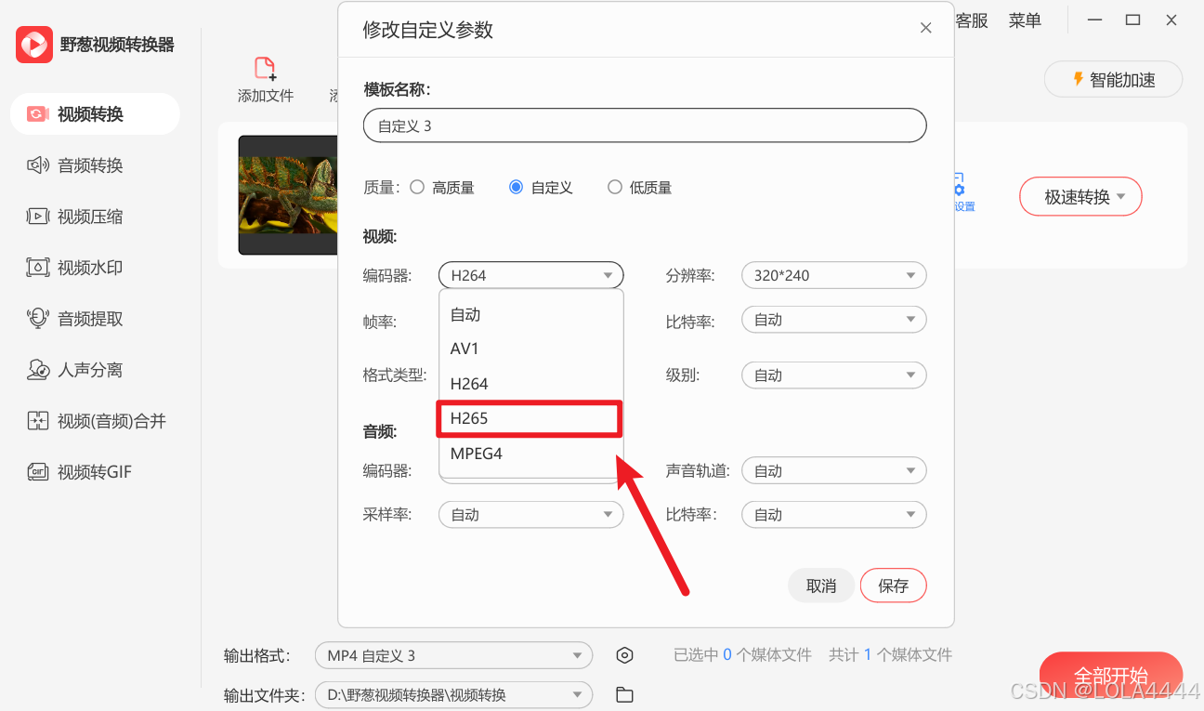Click the 添加文件 toolbar icon
Image resolution: width=1204 pixels, height=711 pixels.
tap(265, 69)
